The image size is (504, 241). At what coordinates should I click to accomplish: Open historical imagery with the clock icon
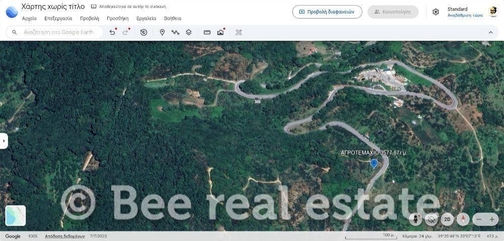point(144,32)
